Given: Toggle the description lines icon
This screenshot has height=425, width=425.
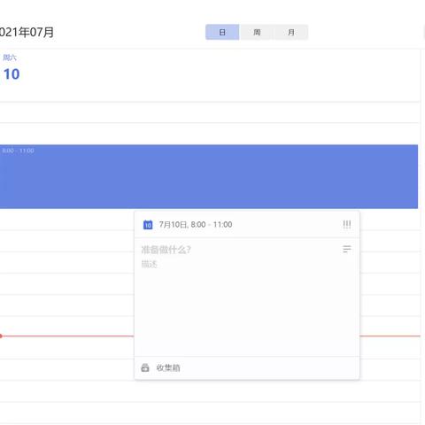Looking at the screenshot, I should point(347,249).
